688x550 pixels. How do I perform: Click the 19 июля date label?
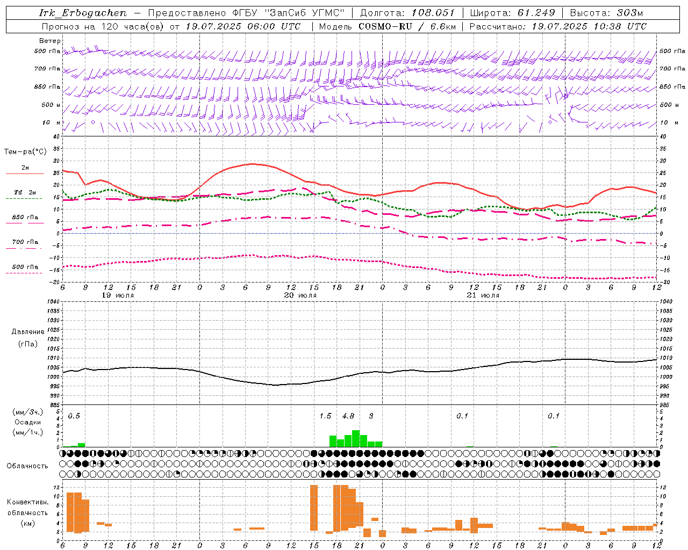pos(118,295)
